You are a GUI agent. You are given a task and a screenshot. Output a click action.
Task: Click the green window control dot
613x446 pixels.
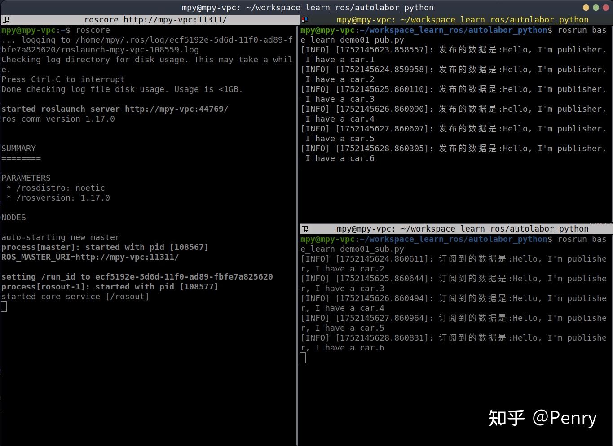(x=595, y=8)
